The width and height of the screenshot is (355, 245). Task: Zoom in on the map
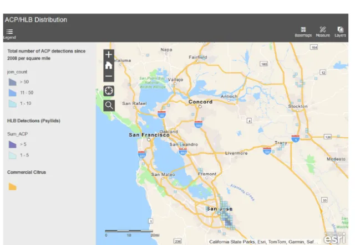(x=109, y=55)
